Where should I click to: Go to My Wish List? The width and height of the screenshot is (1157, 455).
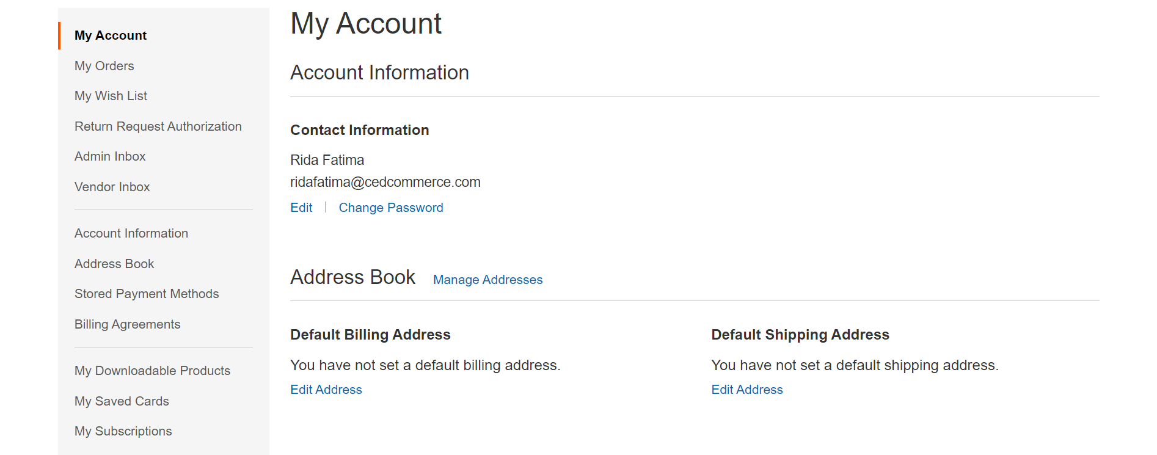111,96
